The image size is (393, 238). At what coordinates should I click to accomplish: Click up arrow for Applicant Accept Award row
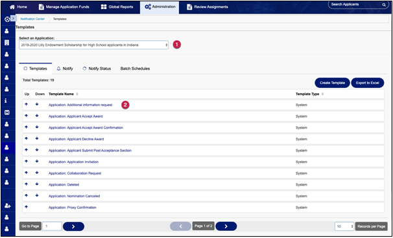27,116
